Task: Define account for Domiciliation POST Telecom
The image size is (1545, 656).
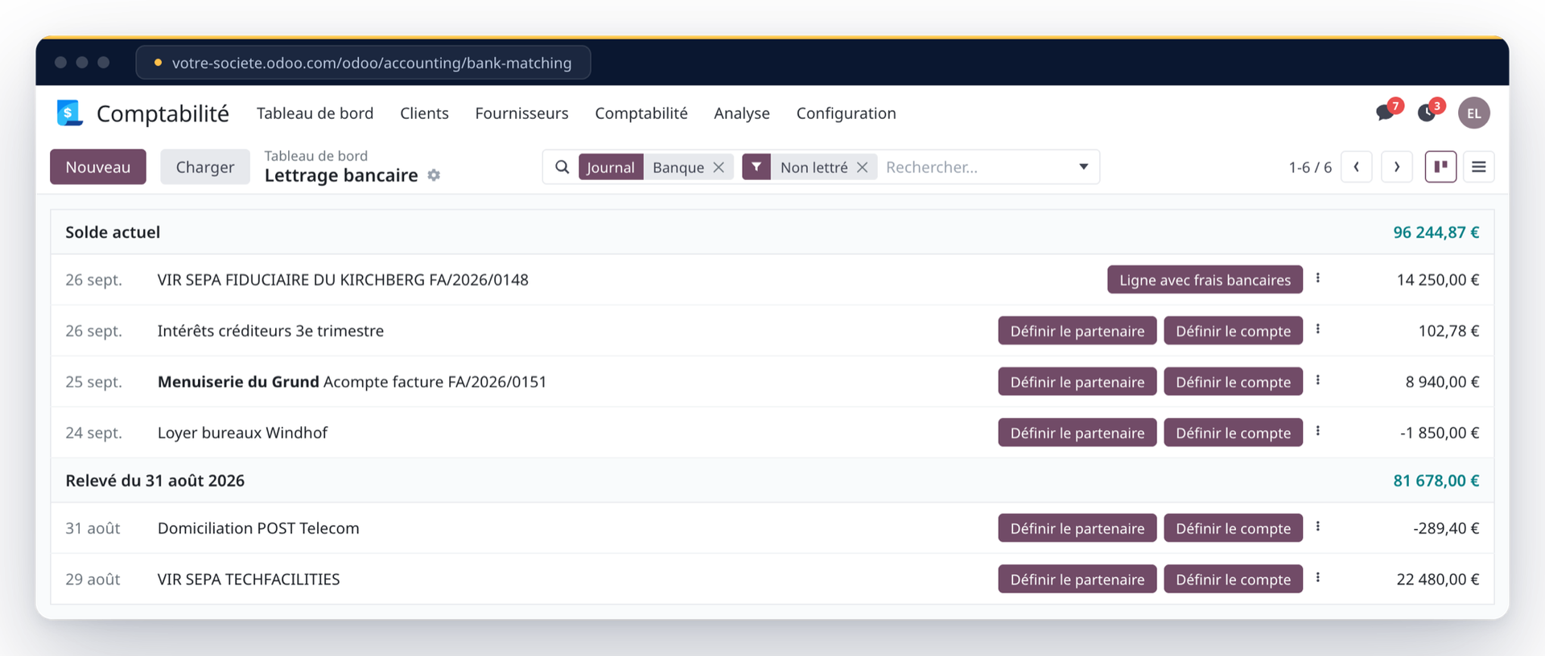Action: pyautogui.click(x=1234, y=528)
